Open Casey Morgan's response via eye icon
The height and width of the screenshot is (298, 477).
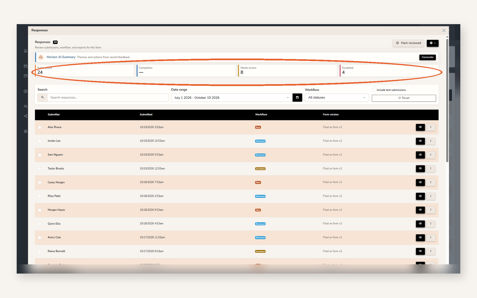420,182
